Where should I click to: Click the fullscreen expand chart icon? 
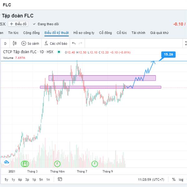(x=186, y=43)
